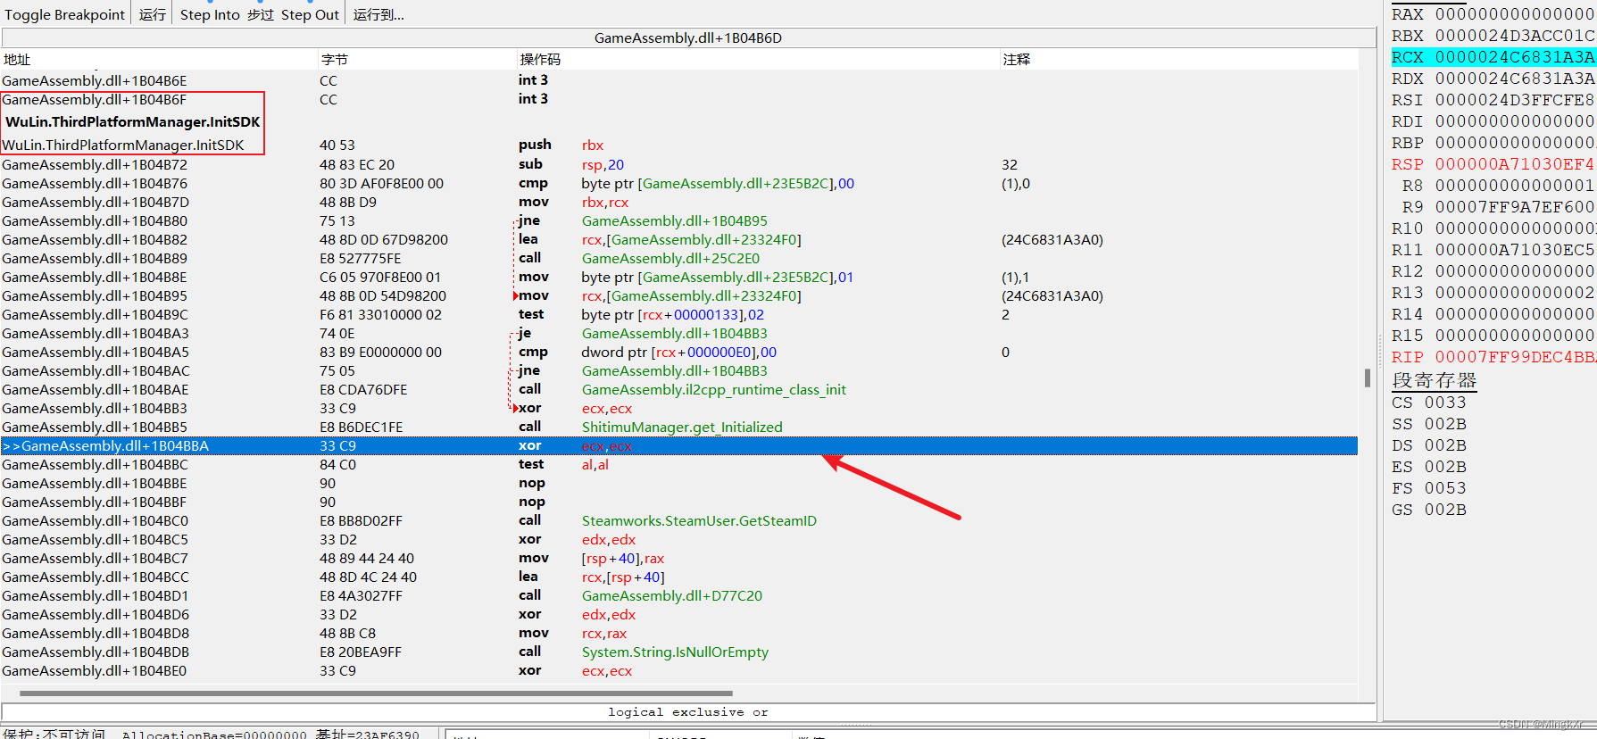
Task: Click the RAX register value
Action: pyautogui.click(x=1515, y=14)
